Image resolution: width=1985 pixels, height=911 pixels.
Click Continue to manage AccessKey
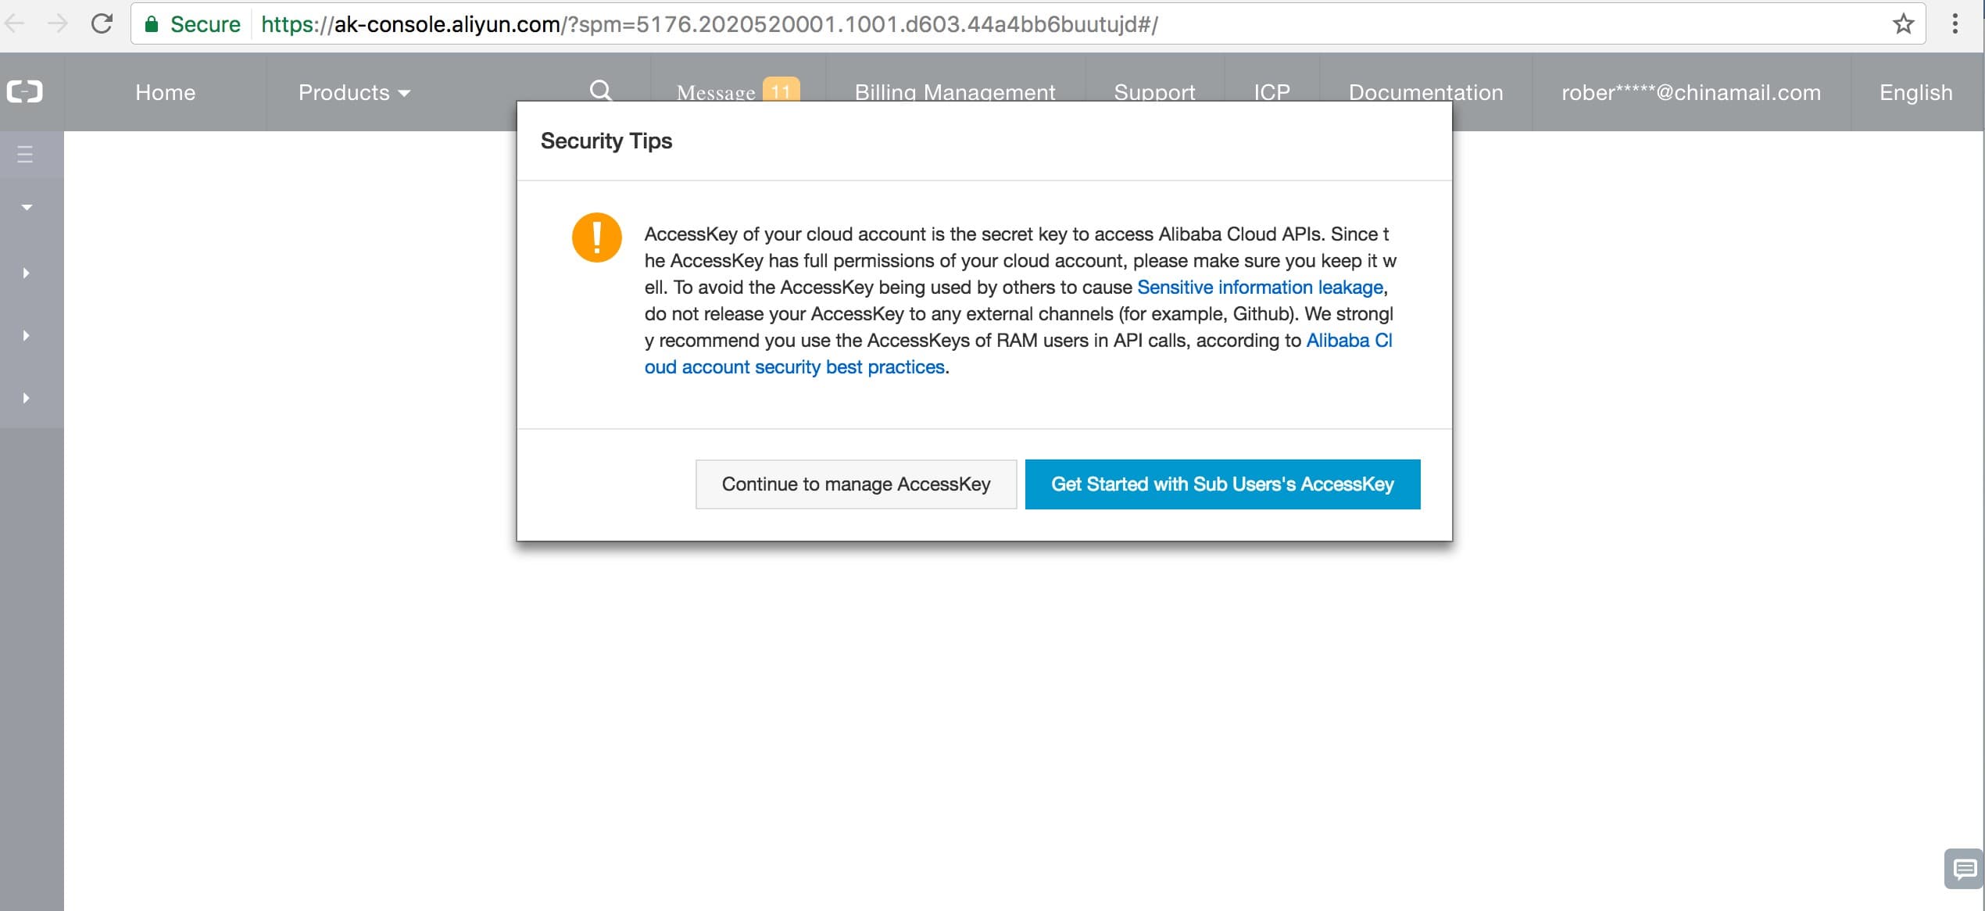(x=856, y=484)
